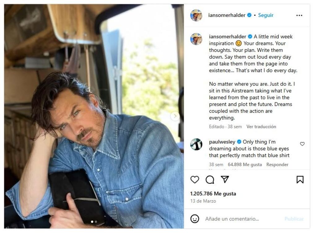Advance the carousel with the next arrow
Image resolution: width=317 pixels, height=233 pixels.
[x=174, y=116]
